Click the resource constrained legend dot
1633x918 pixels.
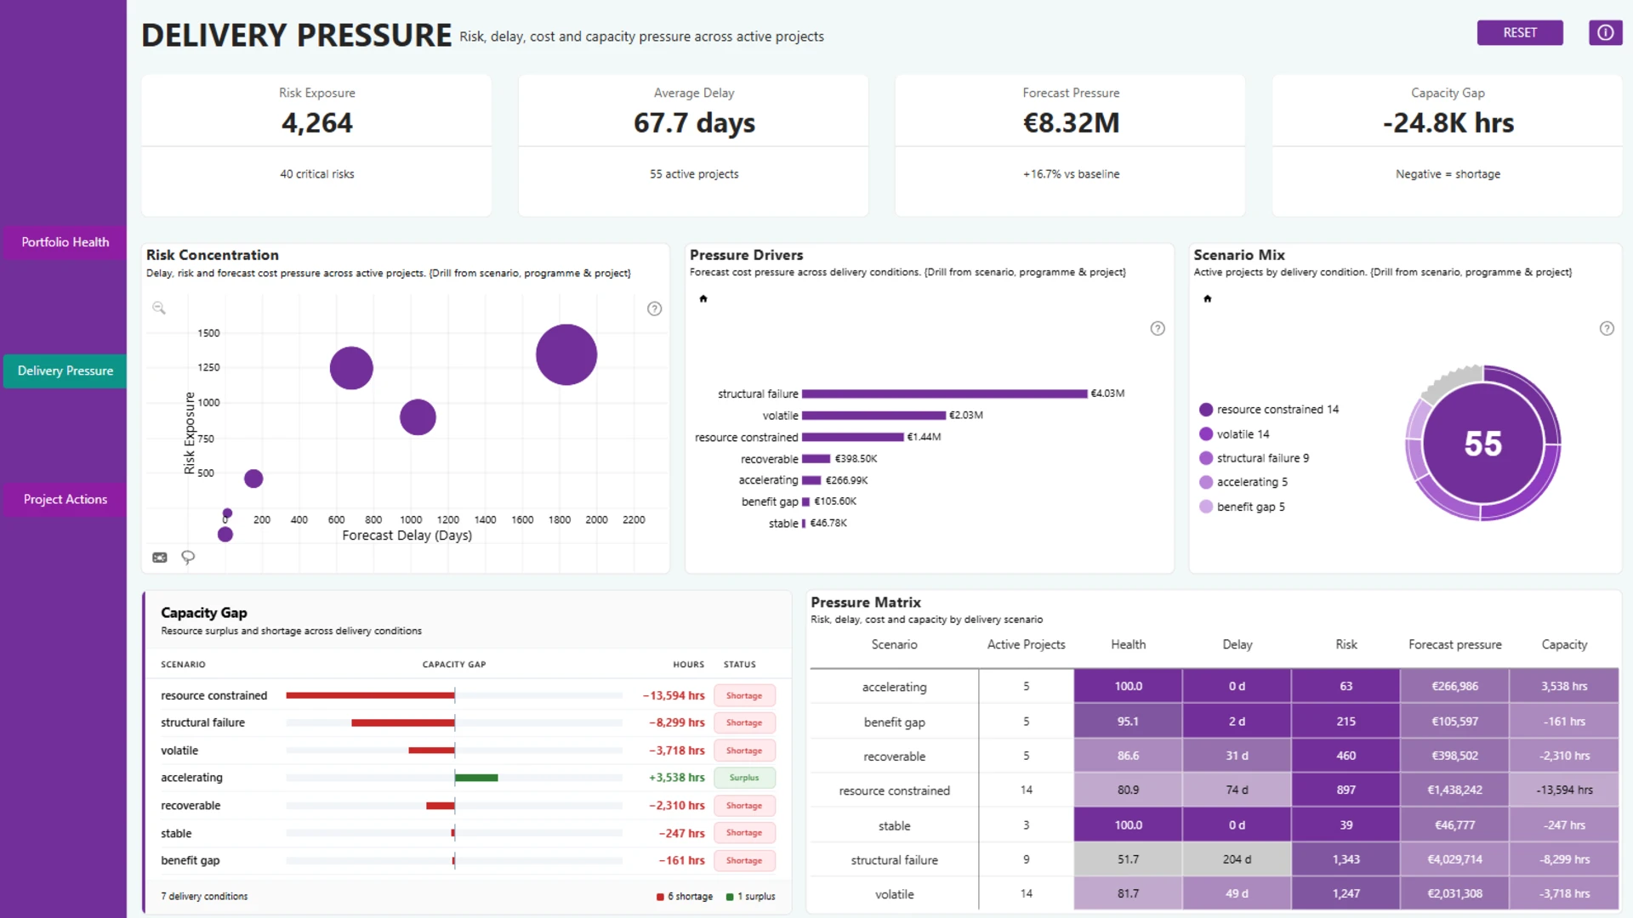click(1206, 410)
